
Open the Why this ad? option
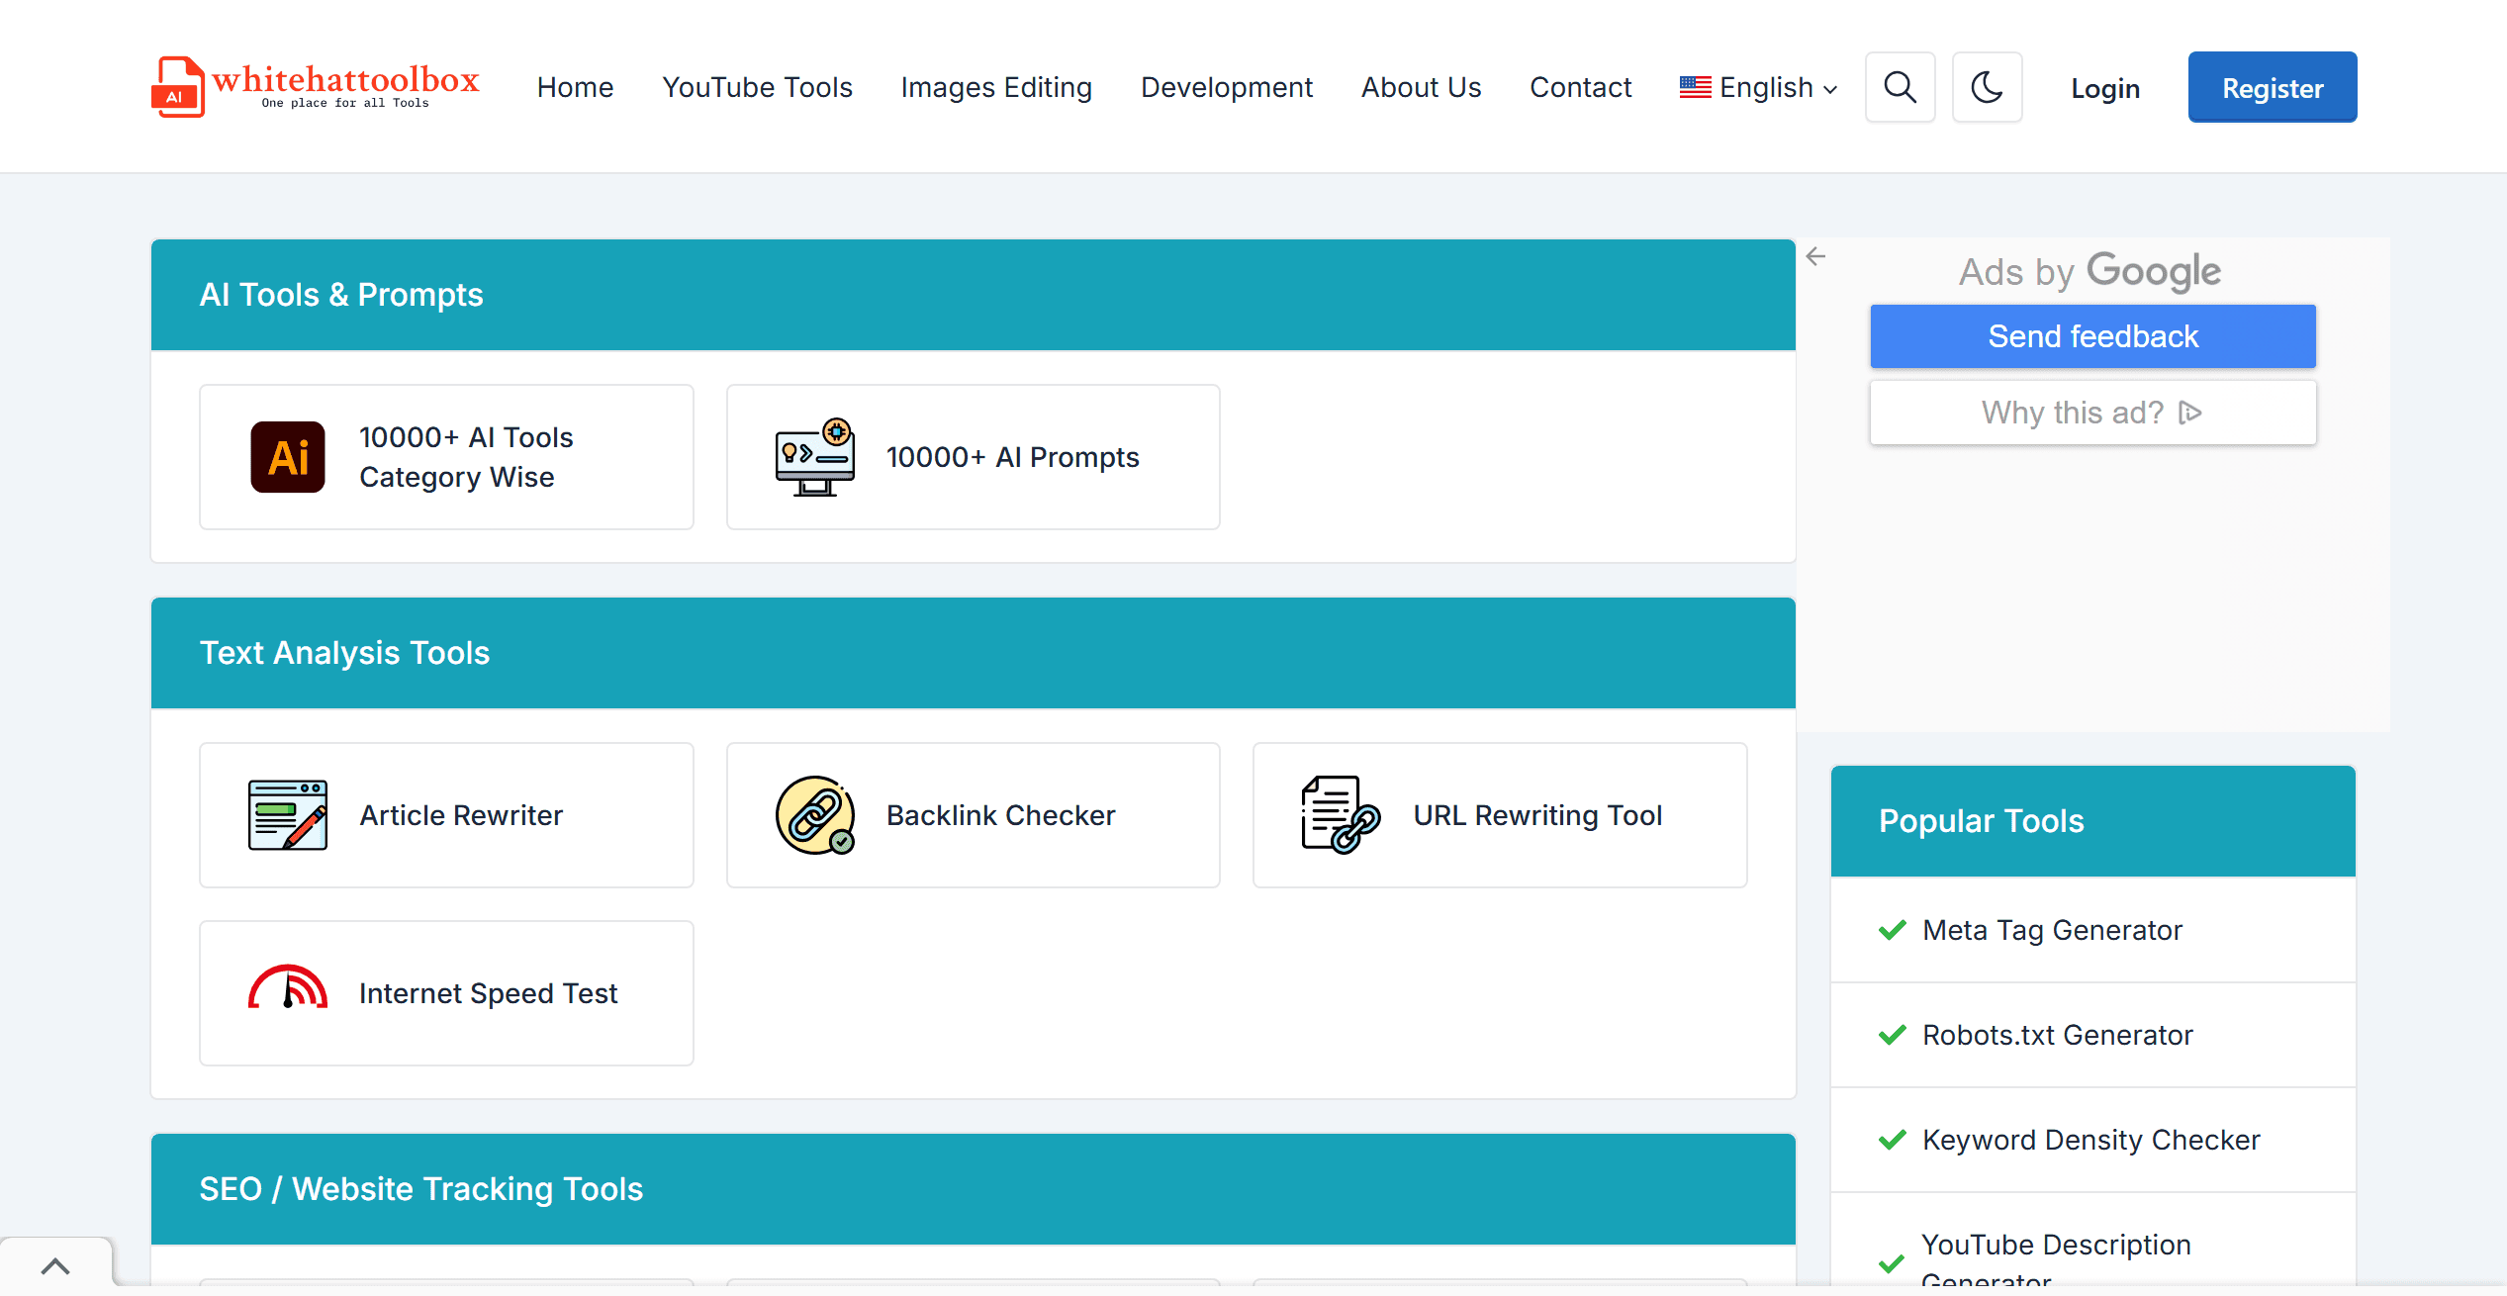pos(2092,413)
